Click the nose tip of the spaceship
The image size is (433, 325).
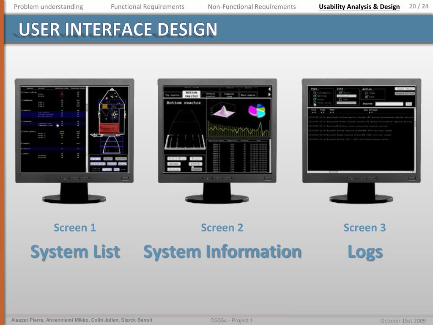112,89
